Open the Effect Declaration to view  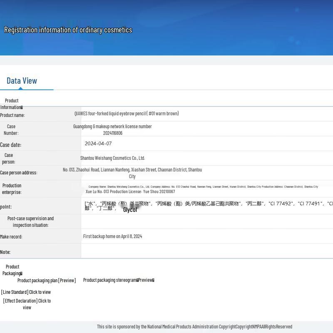[27, 304]
